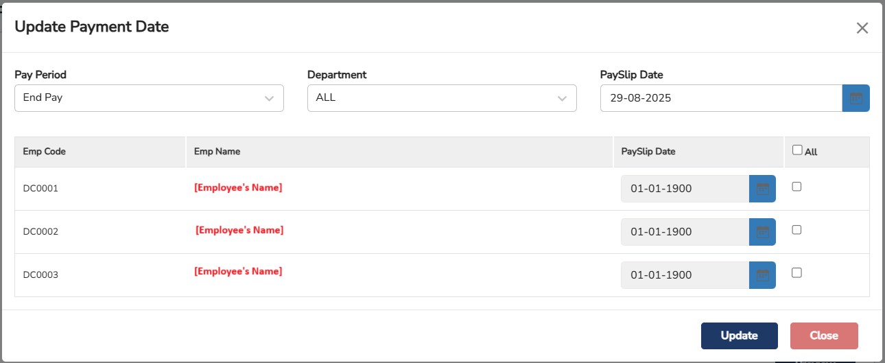
Task: Expand the Pay Period dropdown
Action: pos(149,98)
